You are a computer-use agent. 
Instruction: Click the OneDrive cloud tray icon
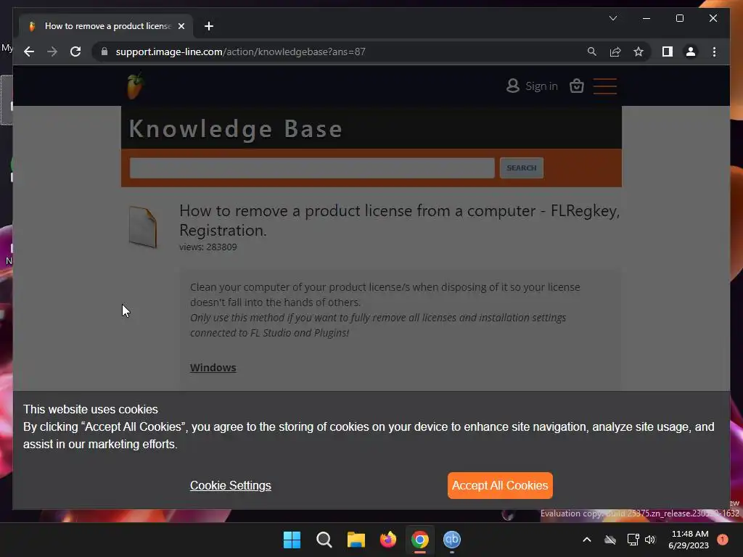click(610, 540)
